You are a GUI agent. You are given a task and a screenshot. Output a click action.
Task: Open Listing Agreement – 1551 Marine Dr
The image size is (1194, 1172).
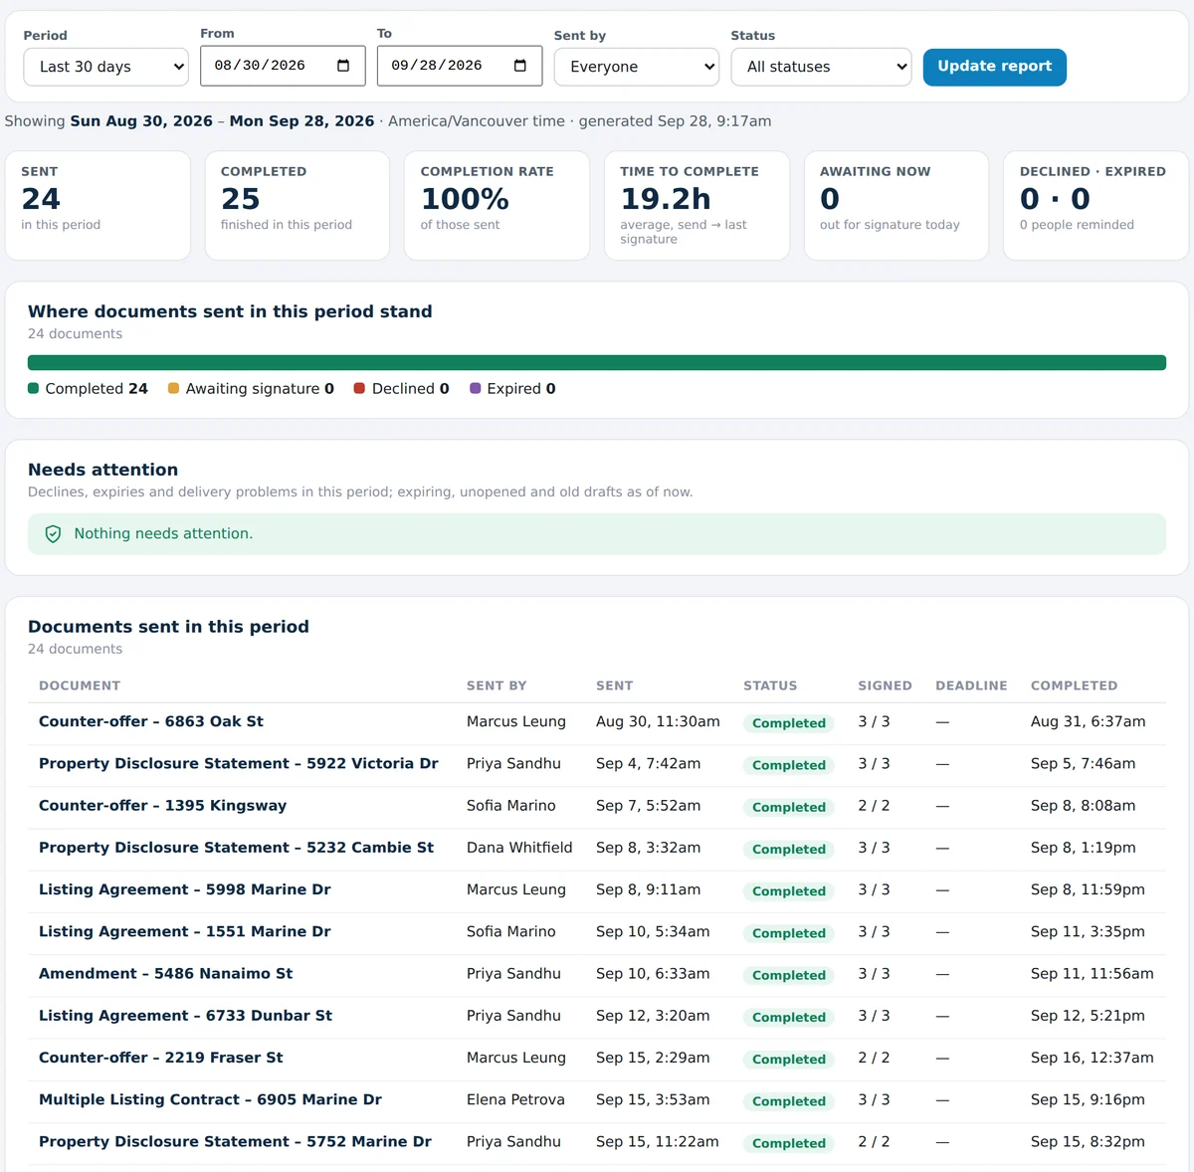click(x=185, y=931)
